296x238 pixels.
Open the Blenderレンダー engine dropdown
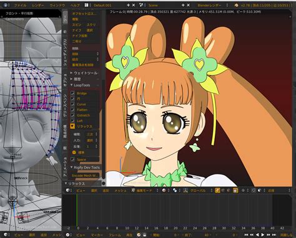212,5
